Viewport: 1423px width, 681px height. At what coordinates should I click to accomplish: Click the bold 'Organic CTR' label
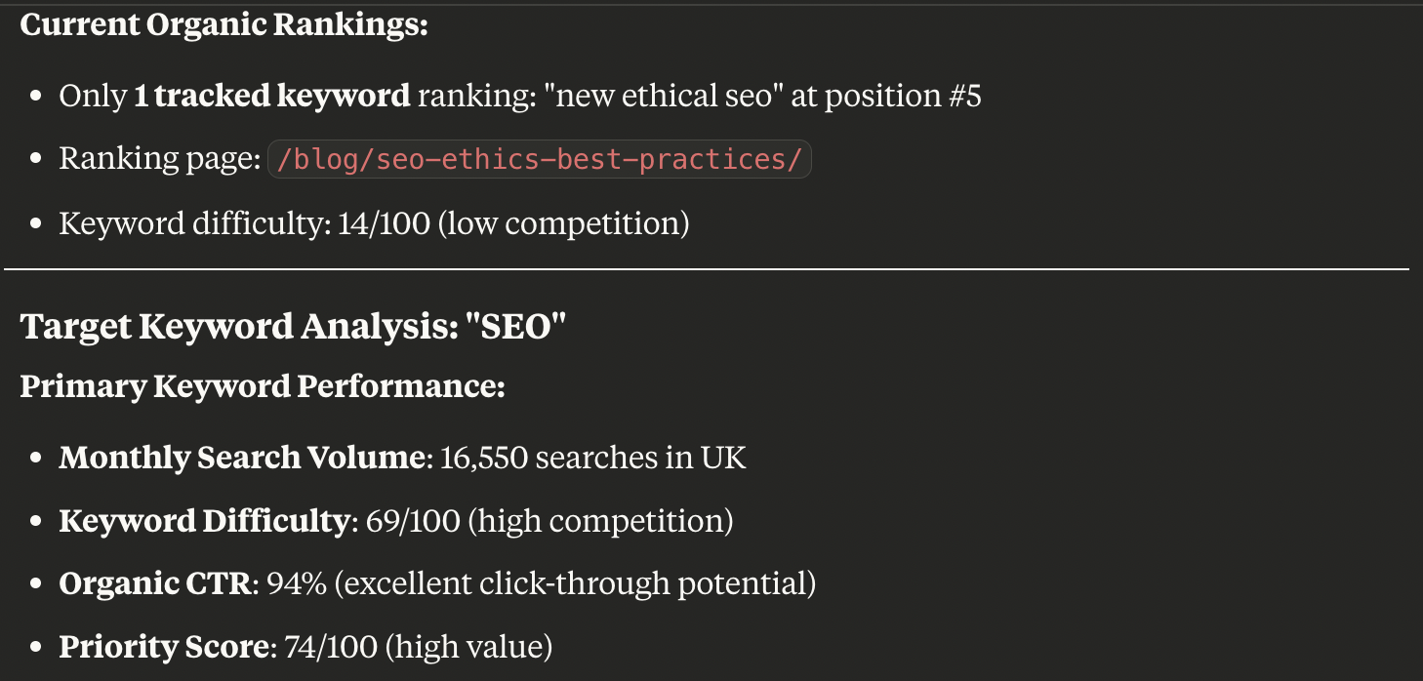pos(156,583)
